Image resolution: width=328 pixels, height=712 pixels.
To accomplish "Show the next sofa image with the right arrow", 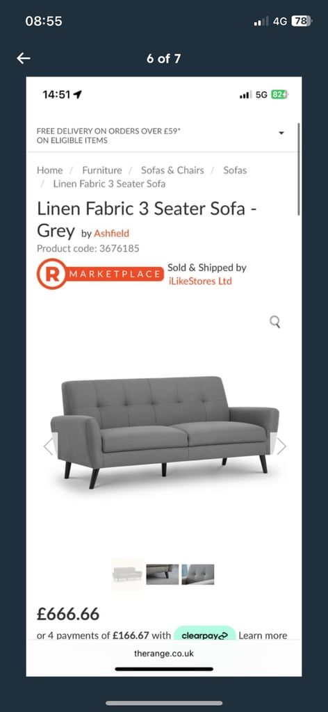I will (281, 446).
